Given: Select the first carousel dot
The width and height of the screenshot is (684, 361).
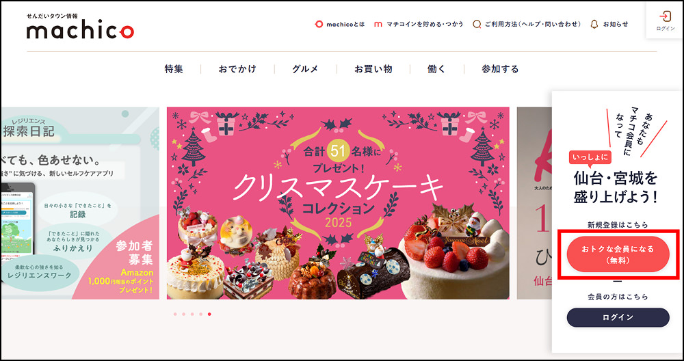Looking at the screenshot, I should click(x=175, y=314).
